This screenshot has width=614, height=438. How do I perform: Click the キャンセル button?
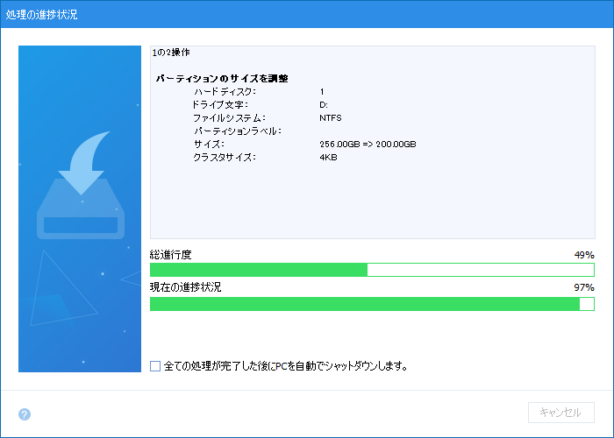coord(560,413)
